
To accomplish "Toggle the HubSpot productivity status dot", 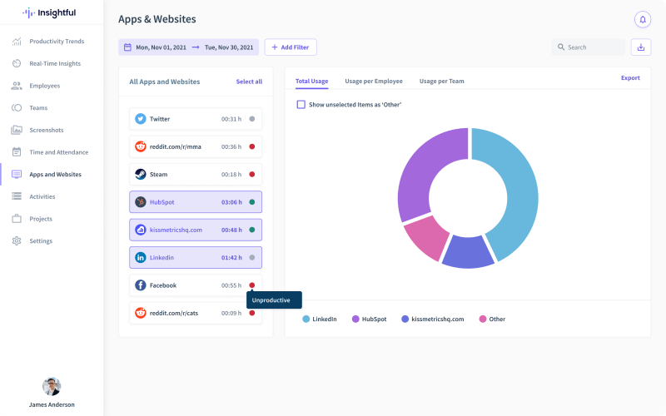I will pyautogui.click(x=252, y=202).
